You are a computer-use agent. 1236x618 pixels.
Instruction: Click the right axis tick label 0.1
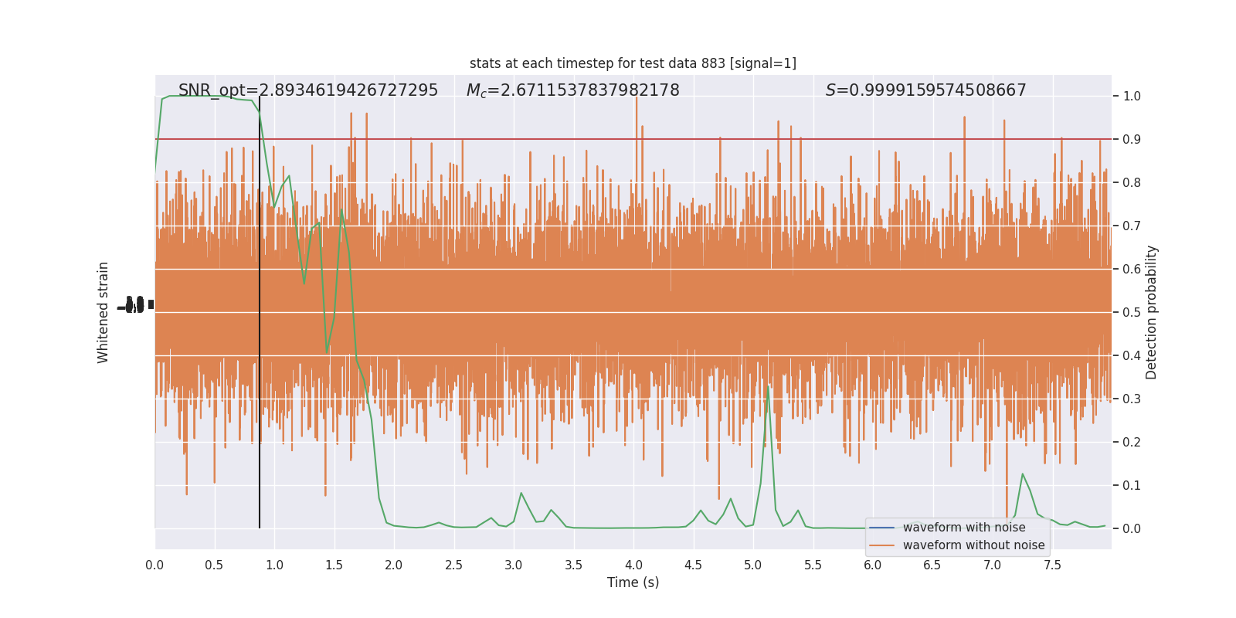(1132, 486)
